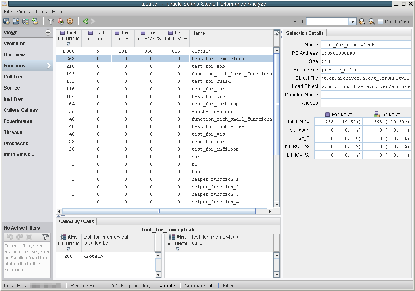The width and height of the screenshot is (415, 291).
Task: Click the Excl. bit_BCV_% column header
Action: click(x=149, y=38)
